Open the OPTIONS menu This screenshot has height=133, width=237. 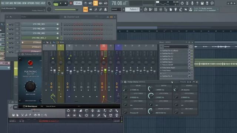31,3
